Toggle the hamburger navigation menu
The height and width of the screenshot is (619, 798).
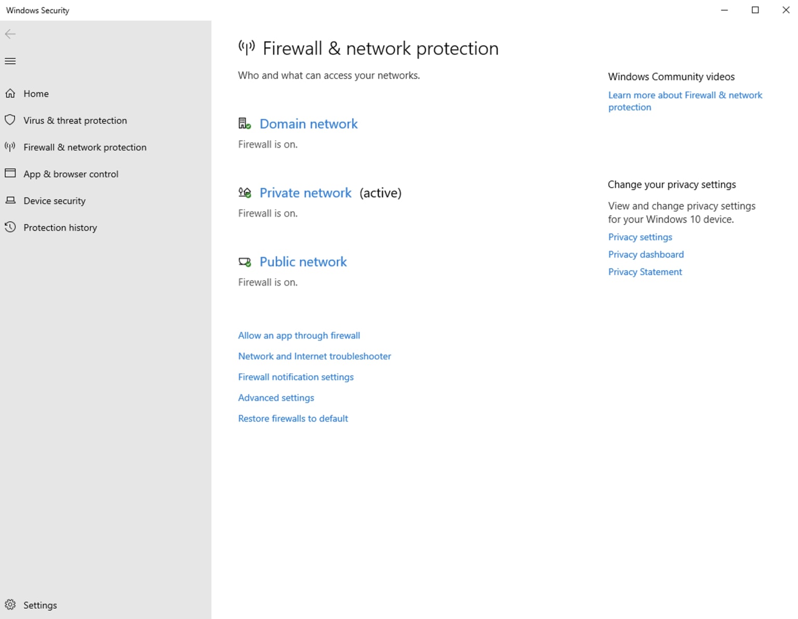(x=10, y=61)
